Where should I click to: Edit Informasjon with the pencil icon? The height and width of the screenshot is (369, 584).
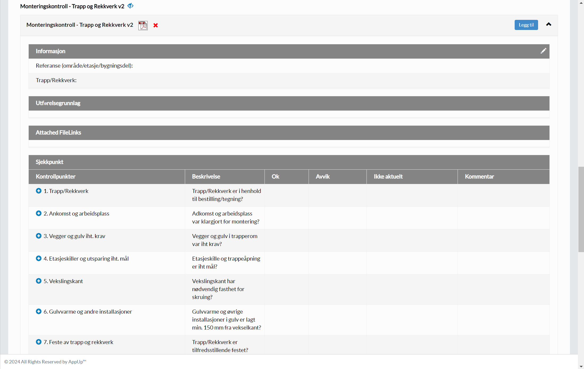point(543,51)
